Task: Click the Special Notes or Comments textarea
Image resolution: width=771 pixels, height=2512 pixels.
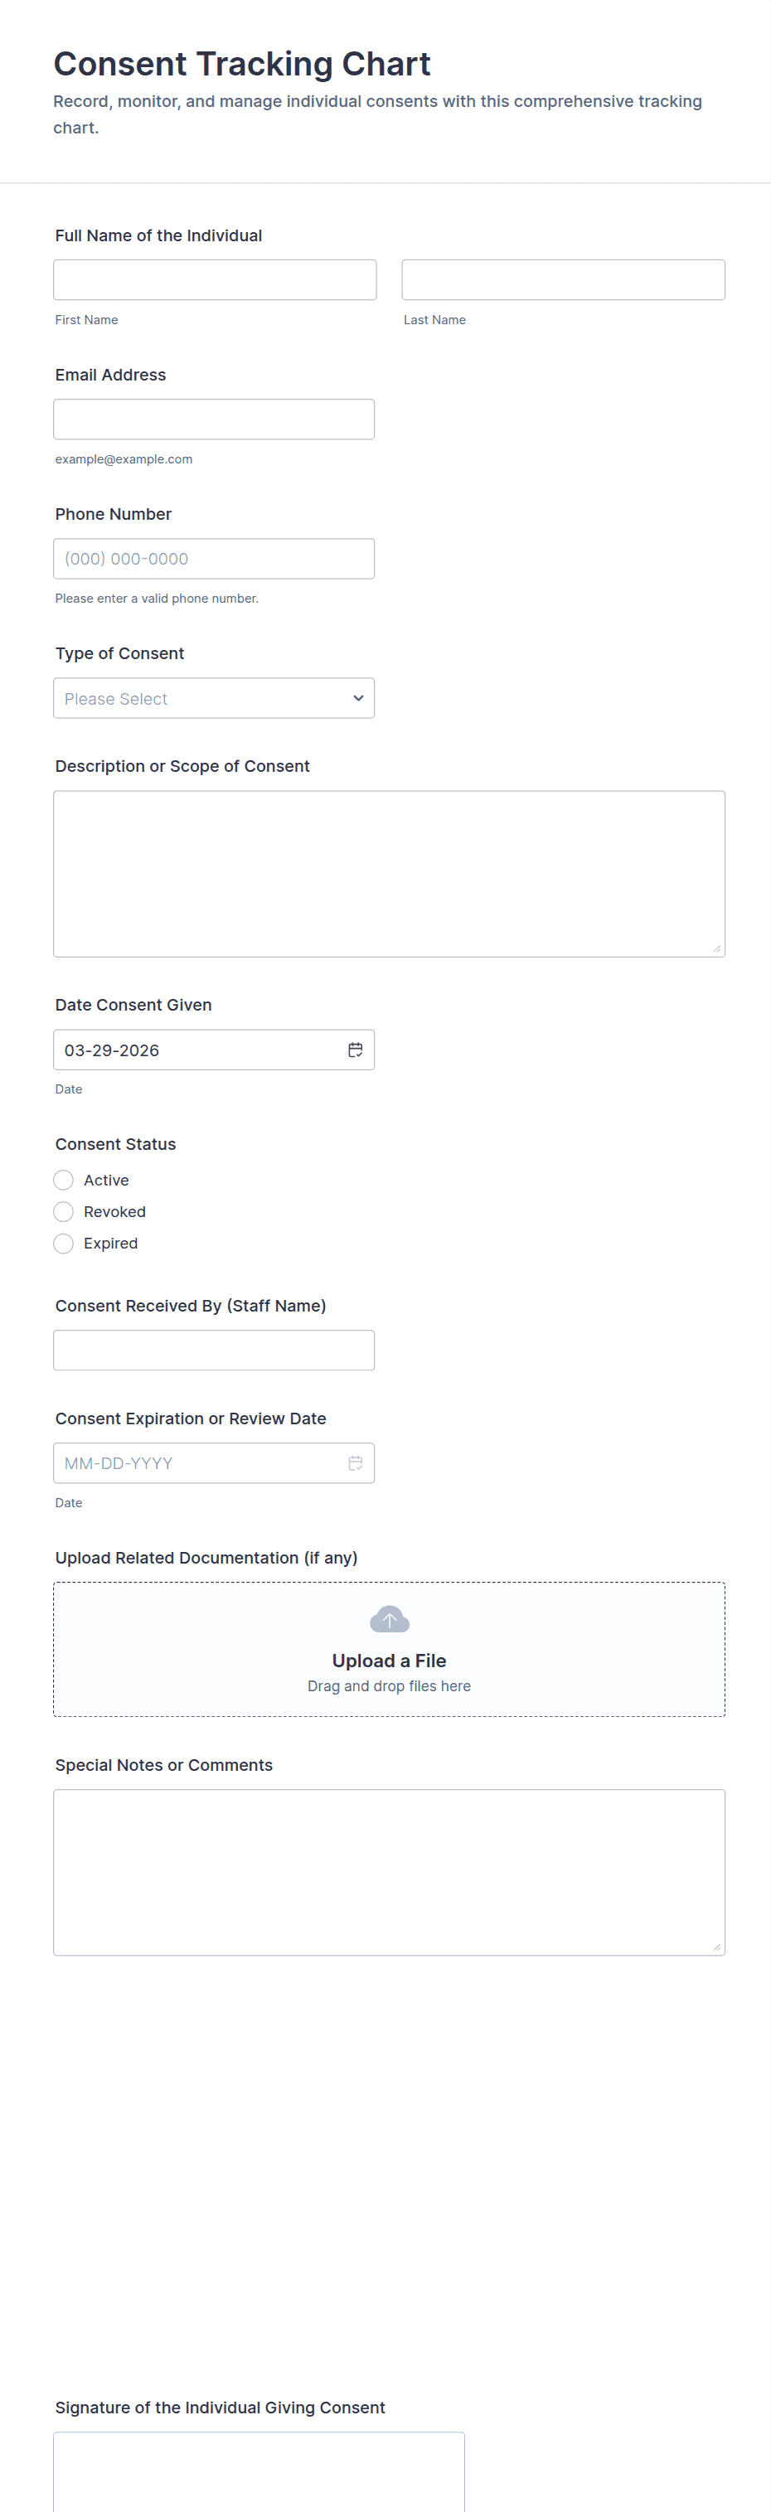Action: [x=389, y=1871]
